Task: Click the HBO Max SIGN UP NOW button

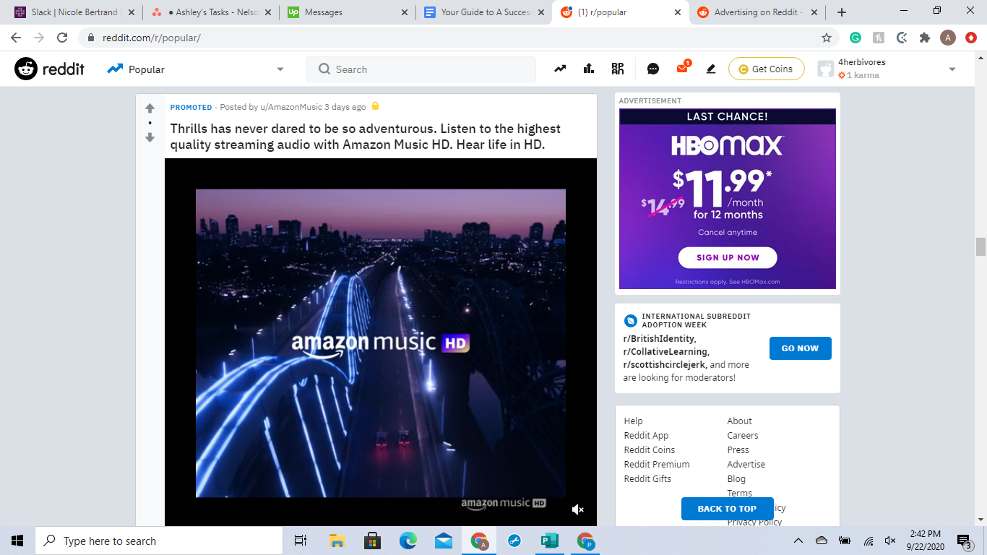Action: [728, 257]
